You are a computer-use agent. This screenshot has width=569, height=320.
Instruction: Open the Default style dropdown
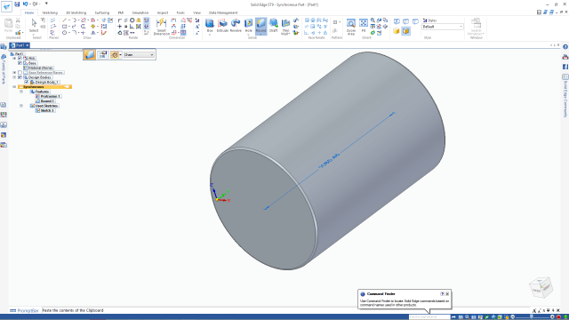[443, 27]
